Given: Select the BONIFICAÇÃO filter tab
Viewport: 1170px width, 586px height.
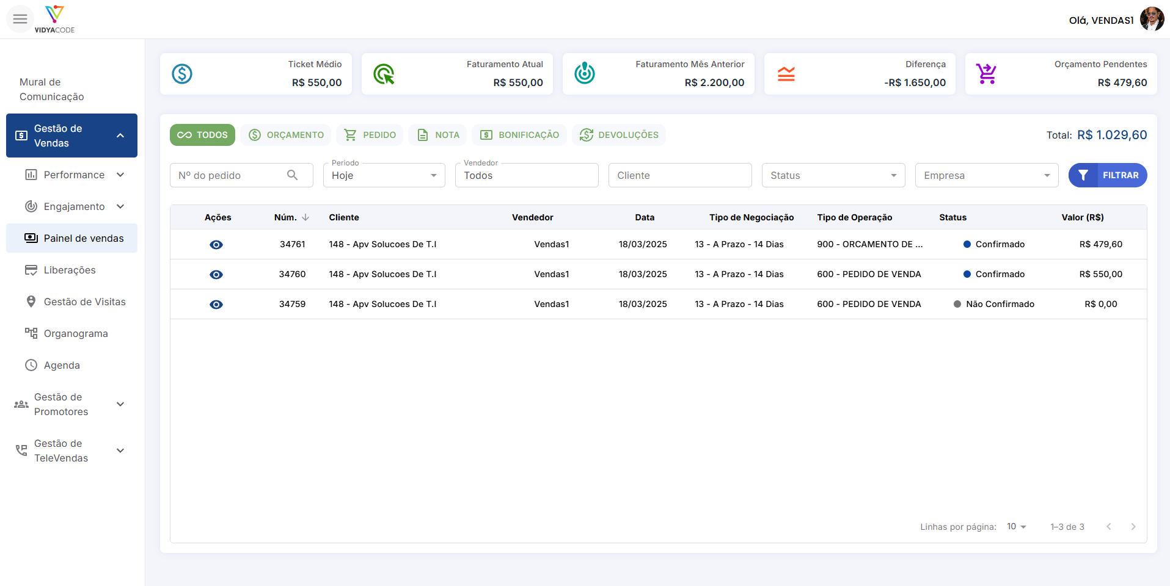Looking at the screenshot, I should [519, 135].
